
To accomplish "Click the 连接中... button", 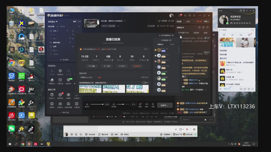I will [x=165, y=105].
